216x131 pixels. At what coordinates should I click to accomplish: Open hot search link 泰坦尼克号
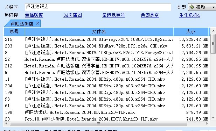(x=113, y=15)
